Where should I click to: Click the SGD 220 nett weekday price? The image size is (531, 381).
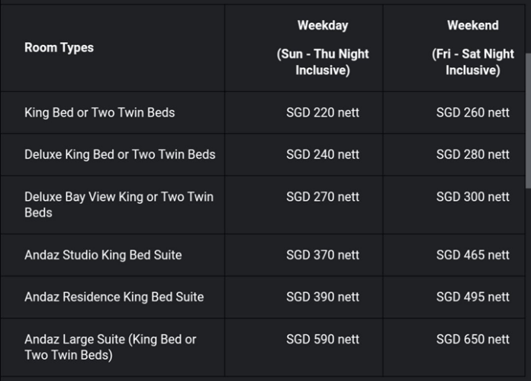[323, 112]
